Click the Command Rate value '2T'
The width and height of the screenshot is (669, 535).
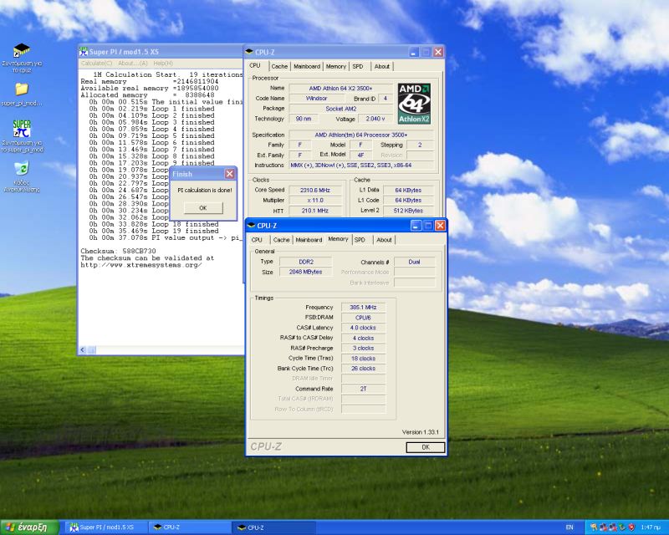coord(363,389)
